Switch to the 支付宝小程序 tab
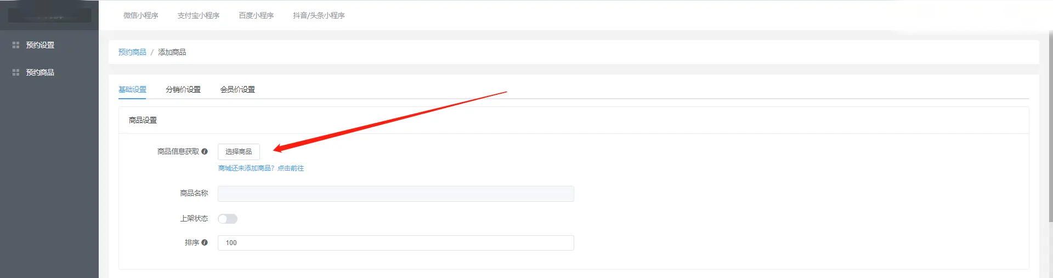1053x278 pixels. 199,15
